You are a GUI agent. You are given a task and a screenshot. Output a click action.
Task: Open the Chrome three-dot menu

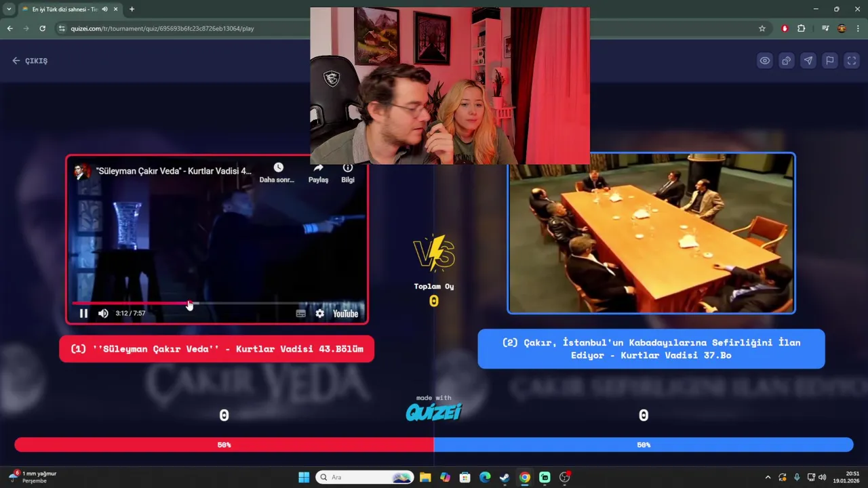click(858, 28)
